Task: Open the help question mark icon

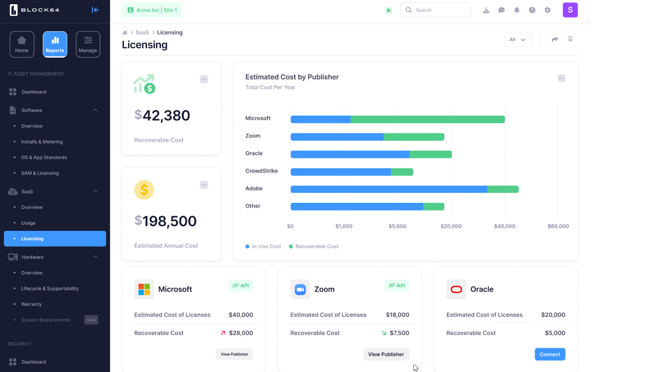Action: [x=532, y=10]
